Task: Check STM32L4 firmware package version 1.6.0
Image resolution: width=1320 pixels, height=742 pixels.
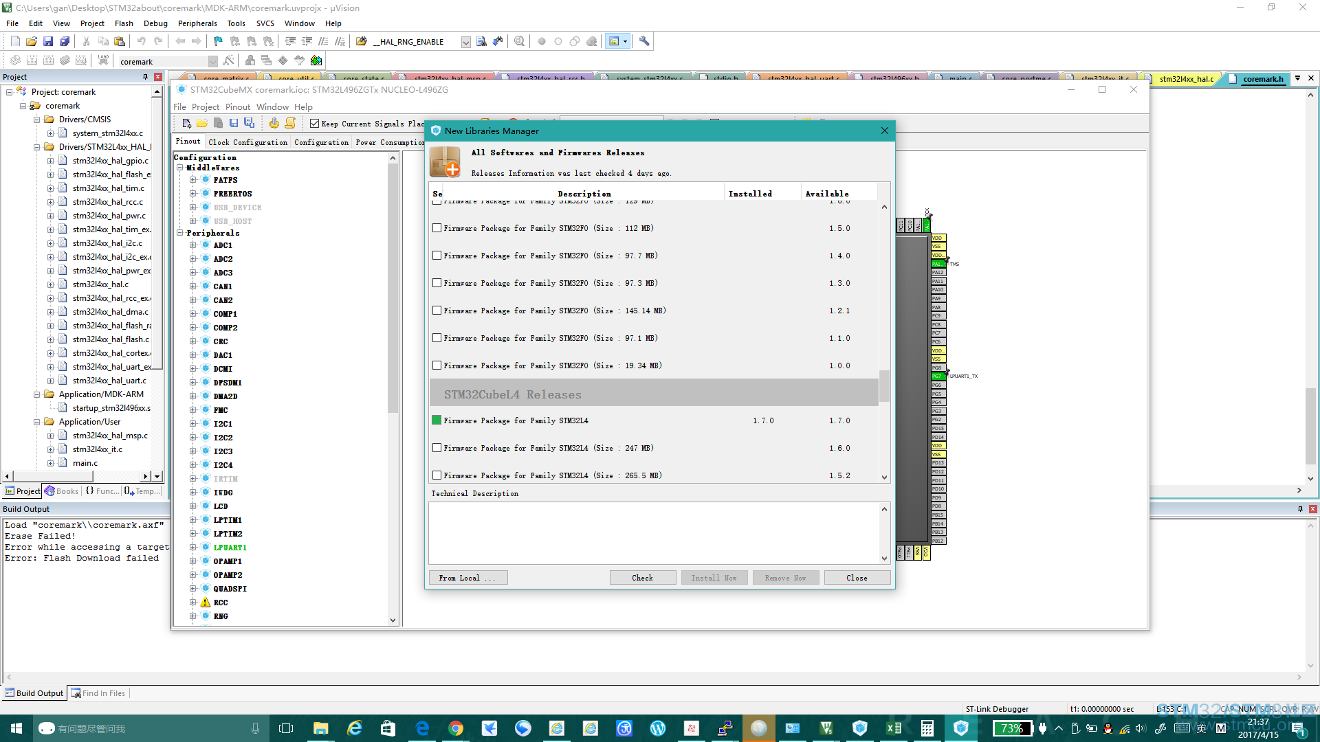Action: pyautogui.click(x=437, y=448)
